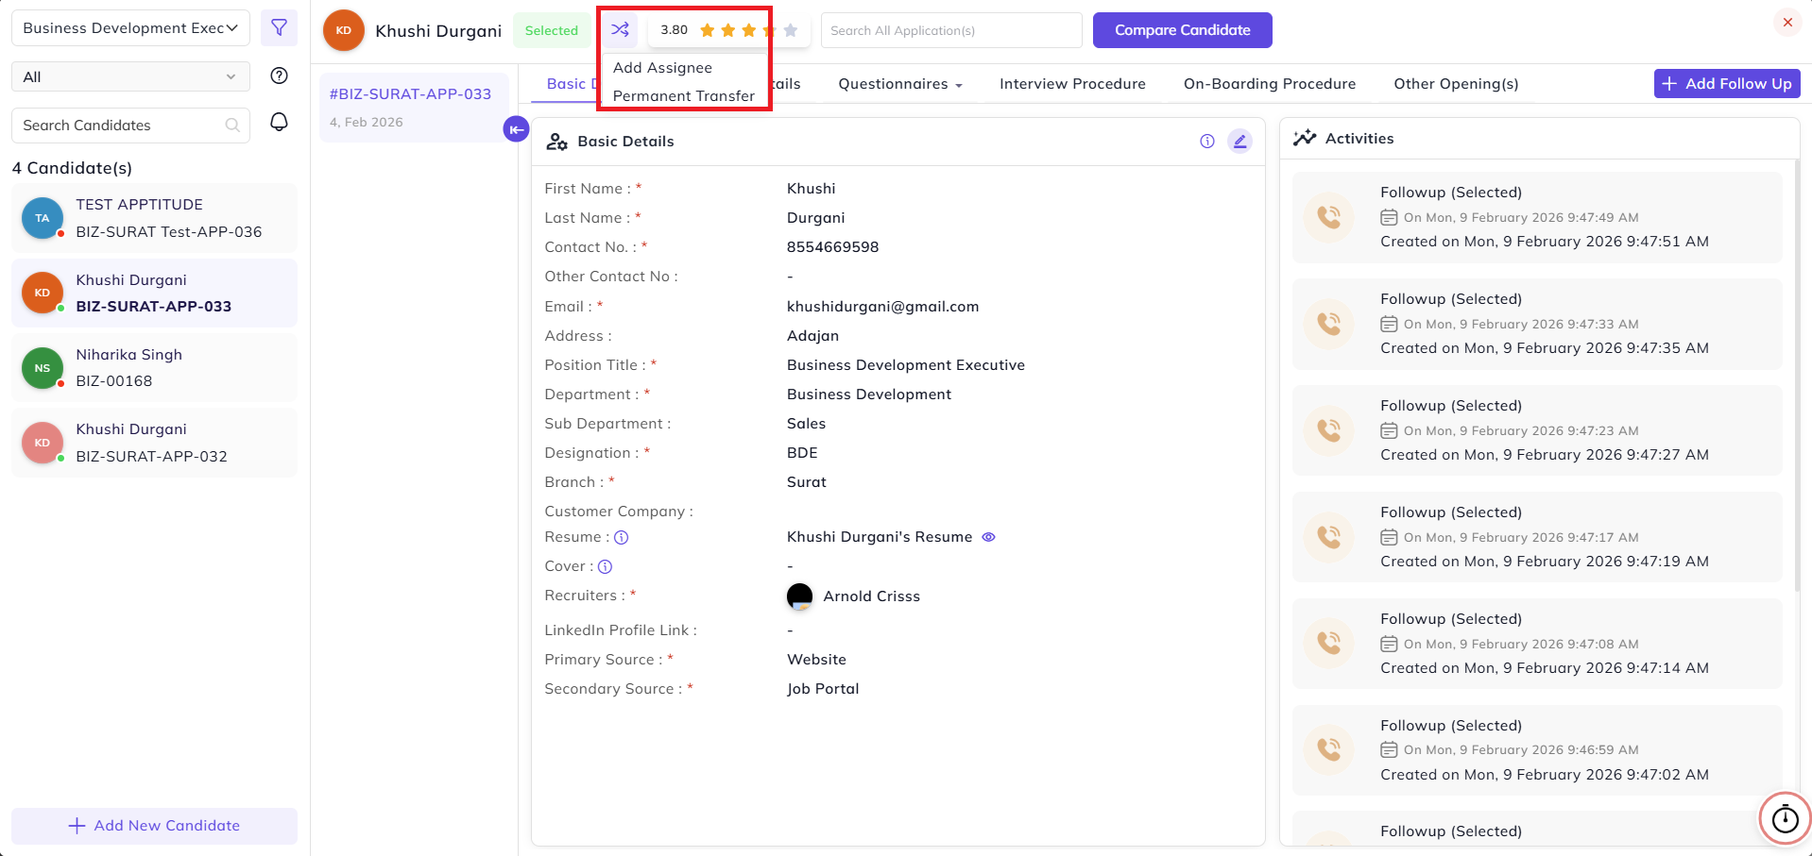Click the Arnold Crisss recruiter name
Image resolution: width=1812 pixels, height=856 pixels.
pos(871,596)
